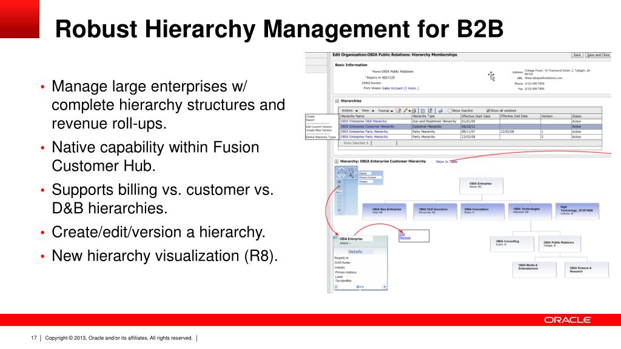Choose Create from the Actions menu

tap(310, 117)
